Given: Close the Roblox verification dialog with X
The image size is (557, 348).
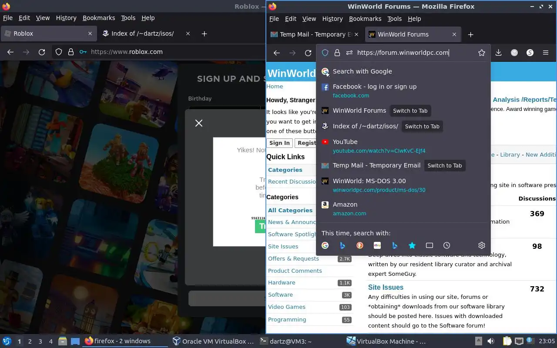Looking at the screenshot, I should 199,123.
